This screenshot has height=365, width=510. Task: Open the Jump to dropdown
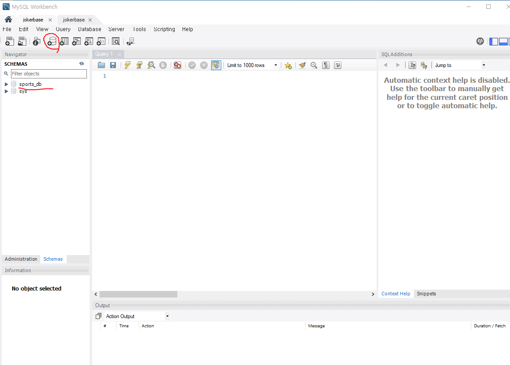[x=484, y=65]
